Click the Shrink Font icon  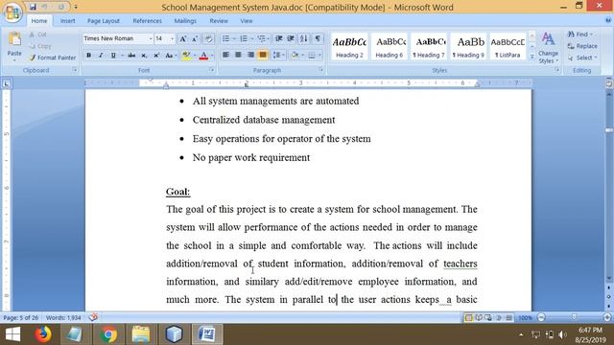tap(195, 38)
